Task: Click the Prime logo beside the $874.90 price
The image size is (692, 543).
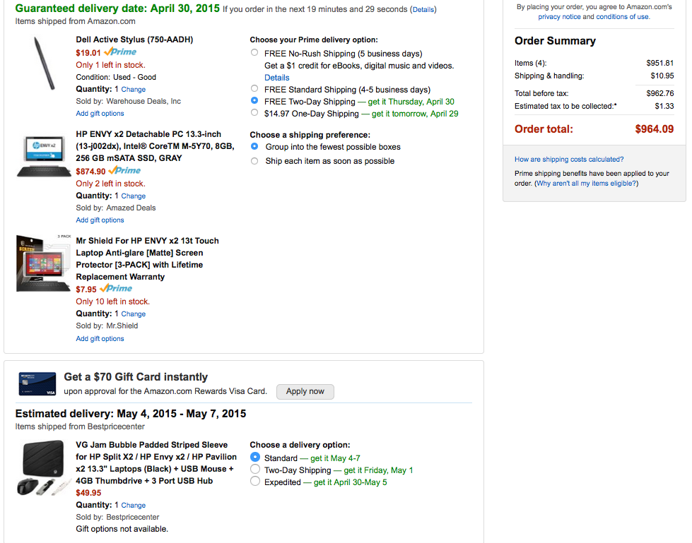Action: (124, 170)
